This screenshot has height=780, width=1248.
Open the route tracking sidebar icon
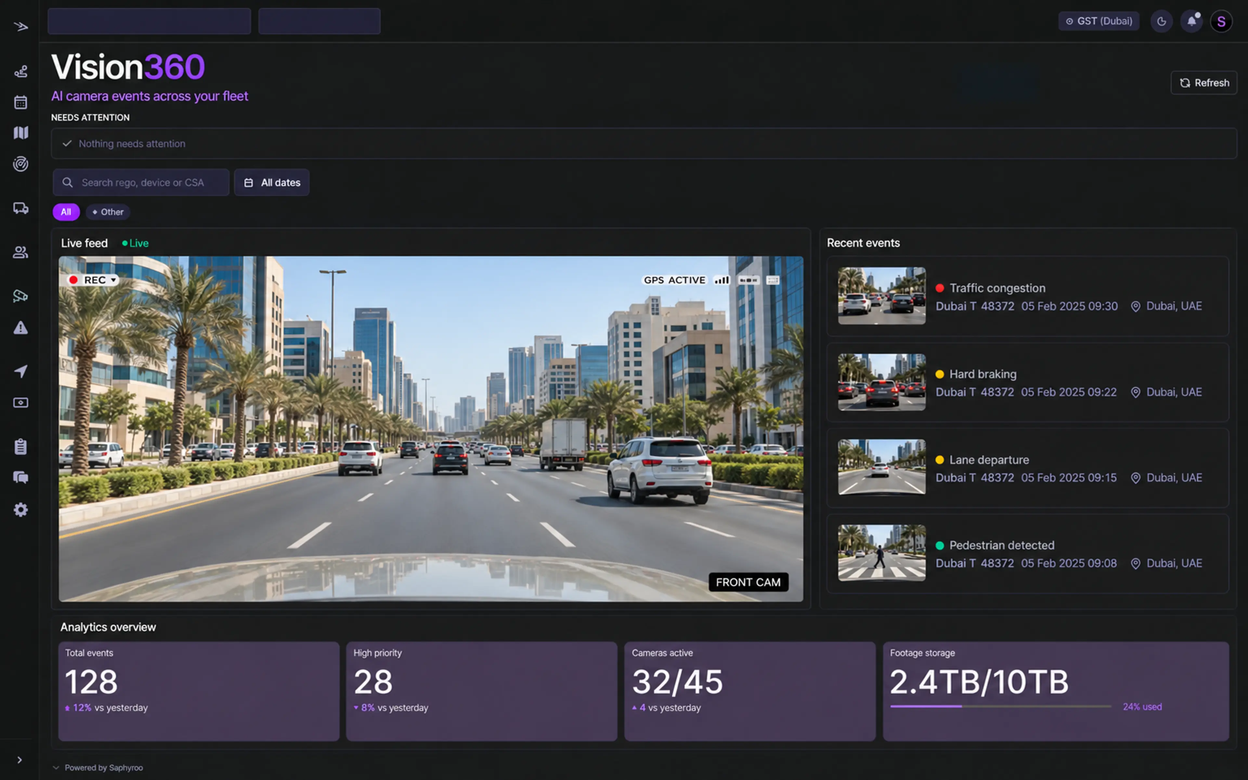click(x=21, y=71)
